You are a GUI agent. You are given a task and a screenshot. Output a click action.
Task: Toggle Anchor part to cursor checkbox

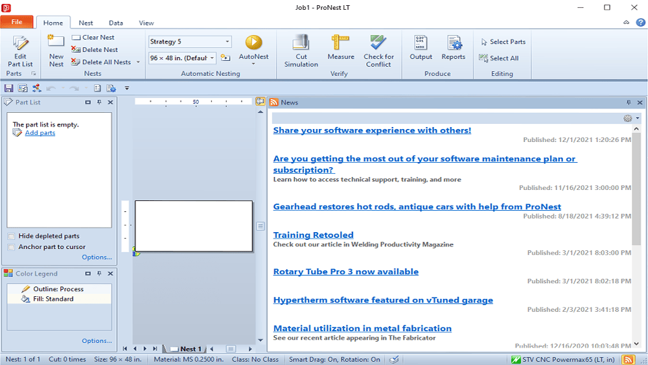(x=12, y=247)
